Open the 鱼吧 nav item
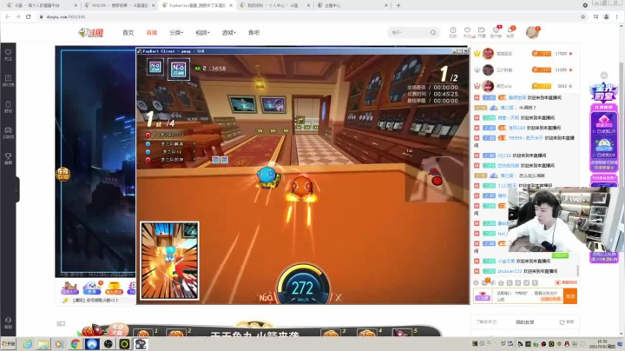 pyautogui.click(x=253, y=33)
